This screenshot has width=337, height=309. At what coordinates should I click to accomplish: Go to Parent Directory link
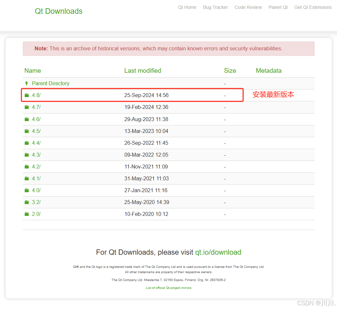[x=50, y=83]
